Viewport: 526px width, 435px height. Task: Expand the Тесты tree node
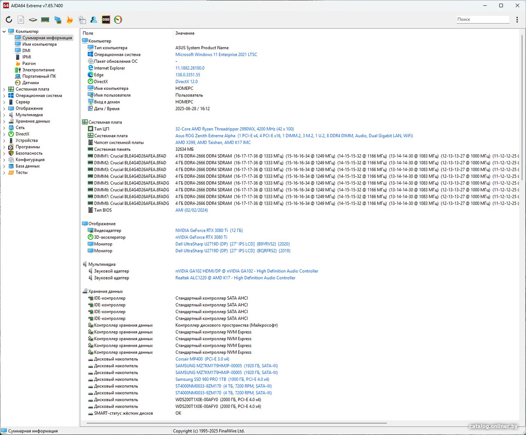4,173
